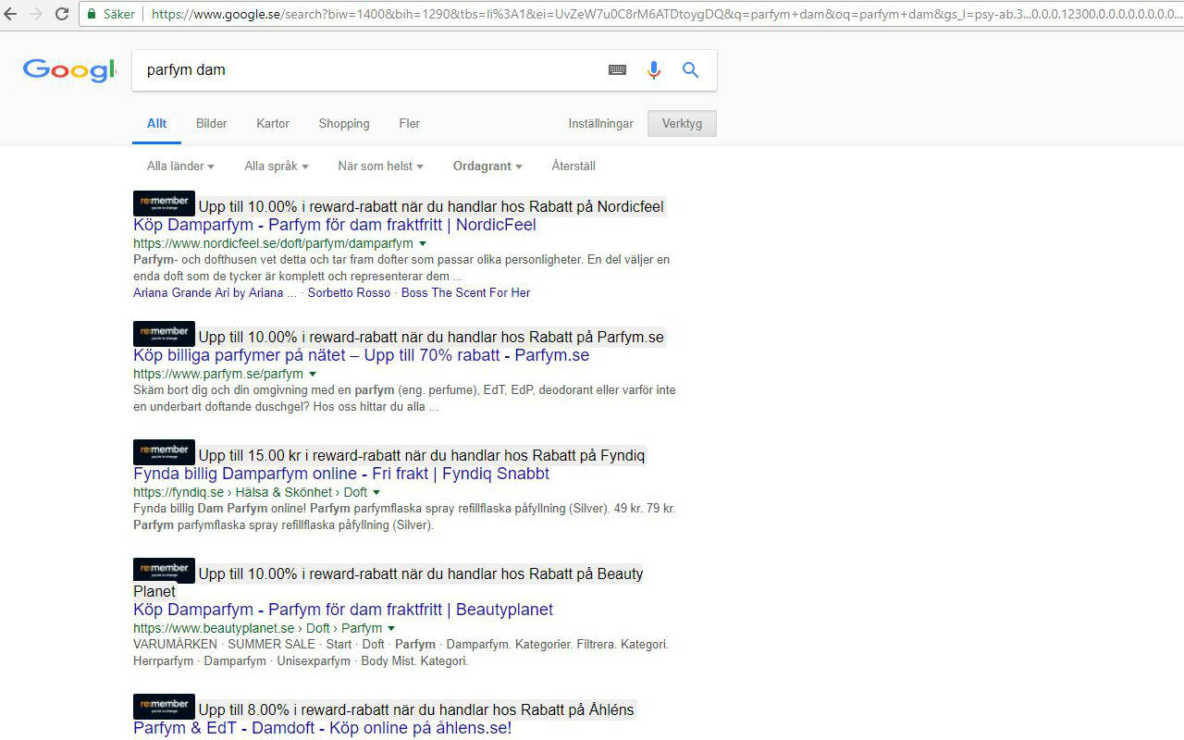Click the beautyplanet.se Doft Parfym breadcrumb

tap(257, 629)
